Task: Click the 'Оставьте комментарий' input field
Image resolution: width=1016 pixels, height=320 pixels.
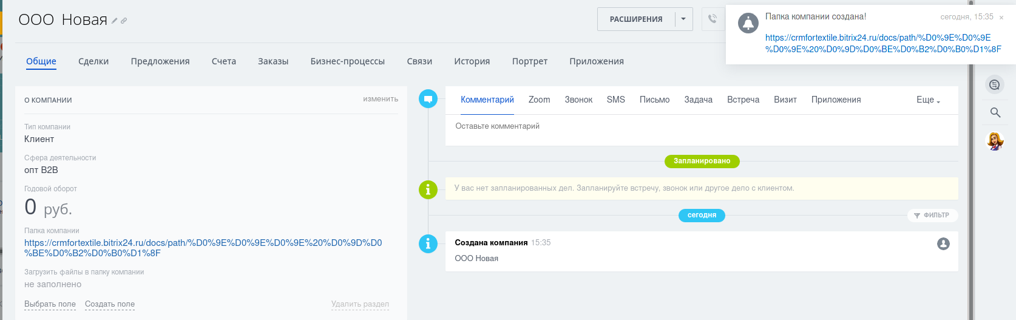Action: tap(701, 126)
